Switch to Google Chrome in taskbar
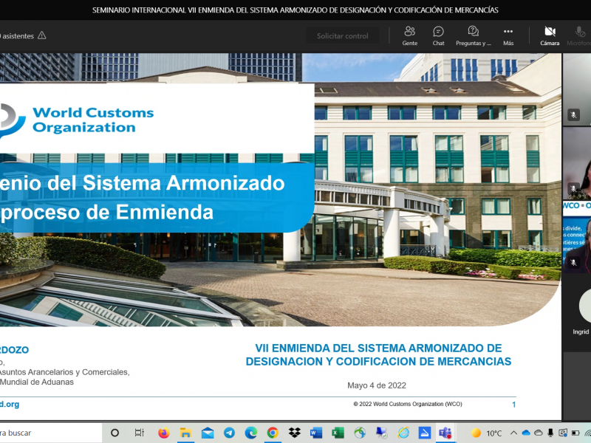The width and height of the screenshot is (591, 443). pos(273,433)
